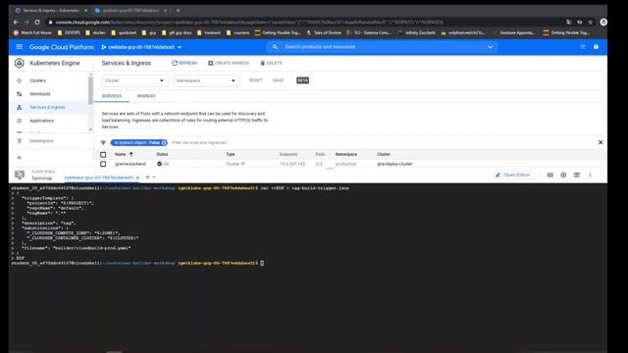Open Marketplace in the sidebar
The width and height of the screenshot is (628, 353).
(x=41, y=141)
